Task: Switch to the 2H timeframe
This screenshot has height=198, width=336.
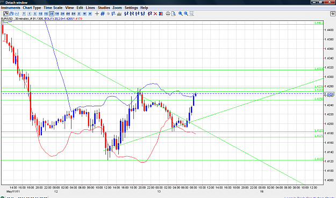Action: pos(62,14)
